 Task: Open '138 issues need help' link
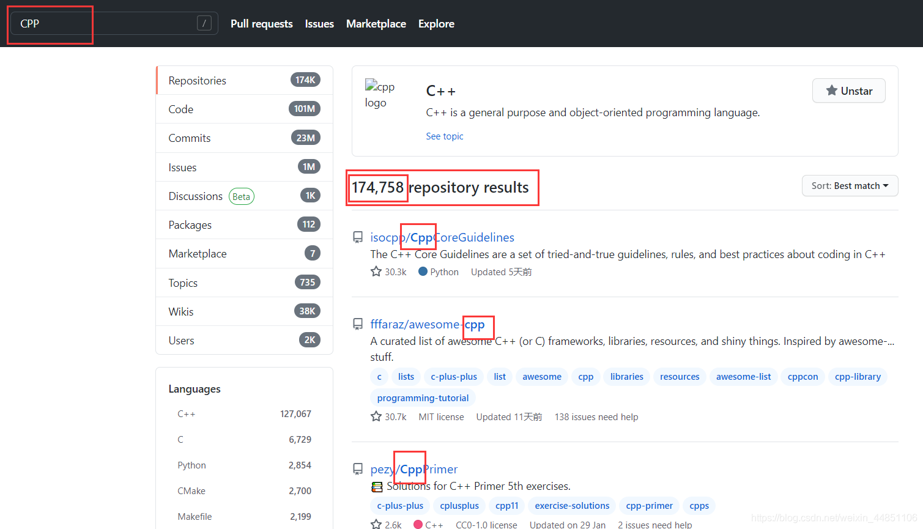click(596, 417)
